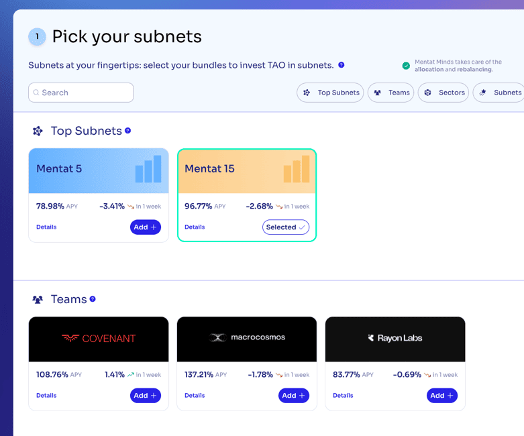This screenshot has height=436, width=524.
Task: Click the info icon after the subtitle text
Action: coord(342,65)
